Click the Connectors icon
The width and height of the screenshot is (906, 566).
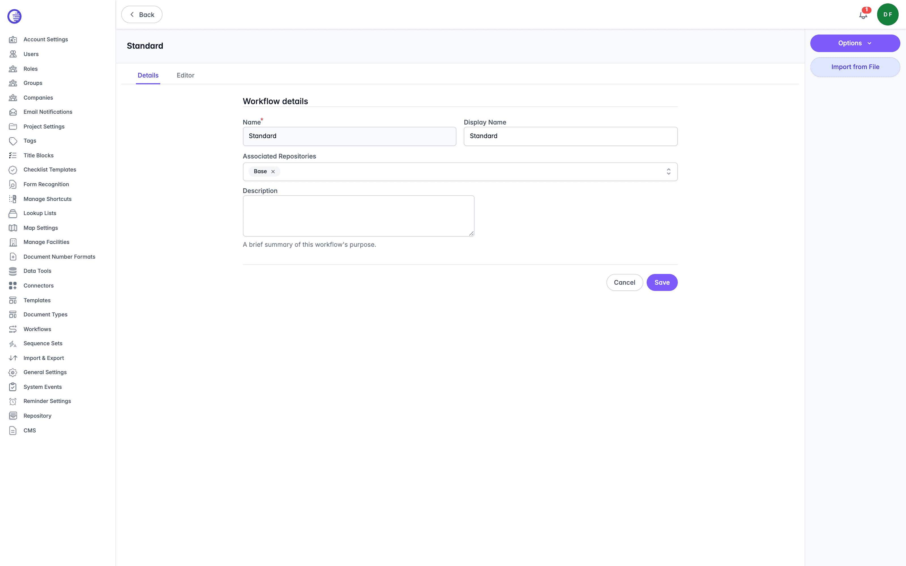pos(13,286)
